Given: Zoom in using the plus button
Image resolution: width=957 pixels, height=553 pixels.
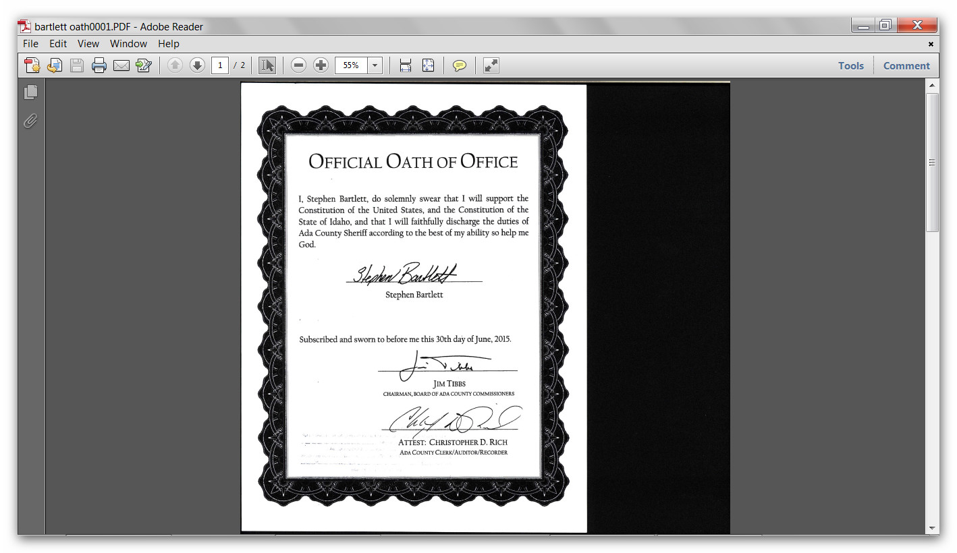Looking at the screenshot, I should point(321,65).
